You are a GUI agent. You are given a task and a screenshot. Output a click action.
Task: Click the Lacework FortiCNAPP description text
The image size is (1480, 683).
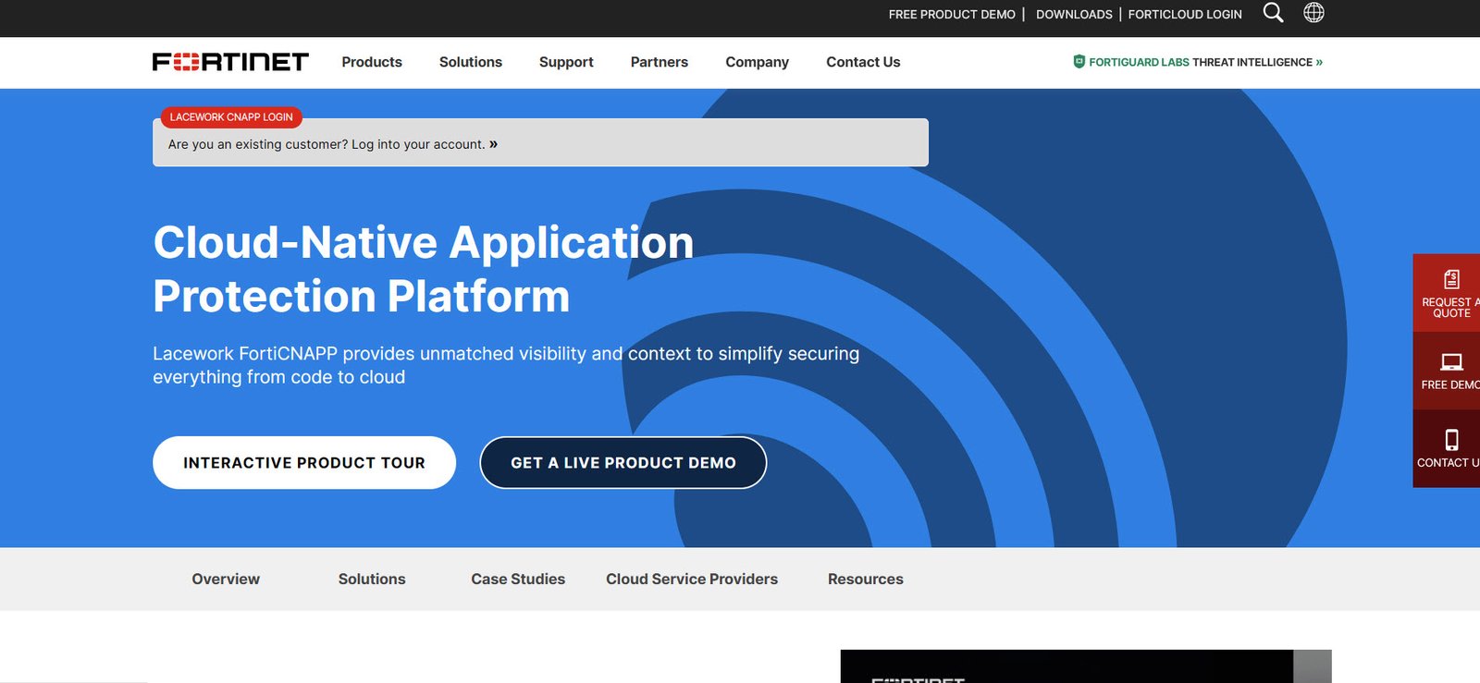coord(506,365)
